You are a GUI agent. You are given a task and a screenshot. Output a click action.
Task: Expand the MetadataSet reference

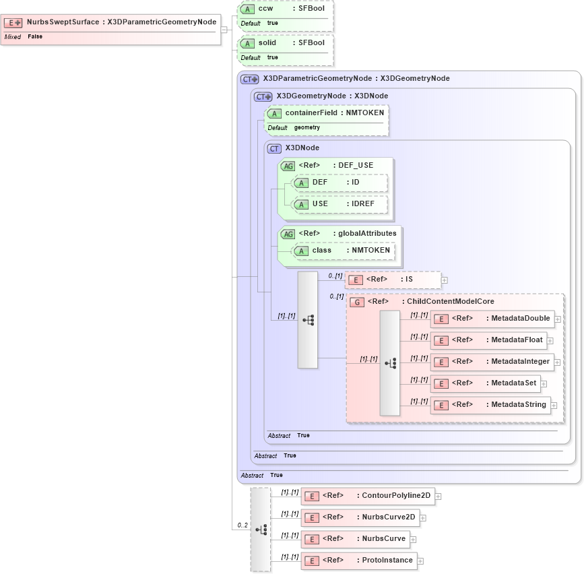point(544,384)
